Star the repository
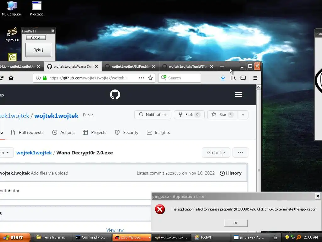Screen dimensions: 322x242 click(x=223, y=115)
